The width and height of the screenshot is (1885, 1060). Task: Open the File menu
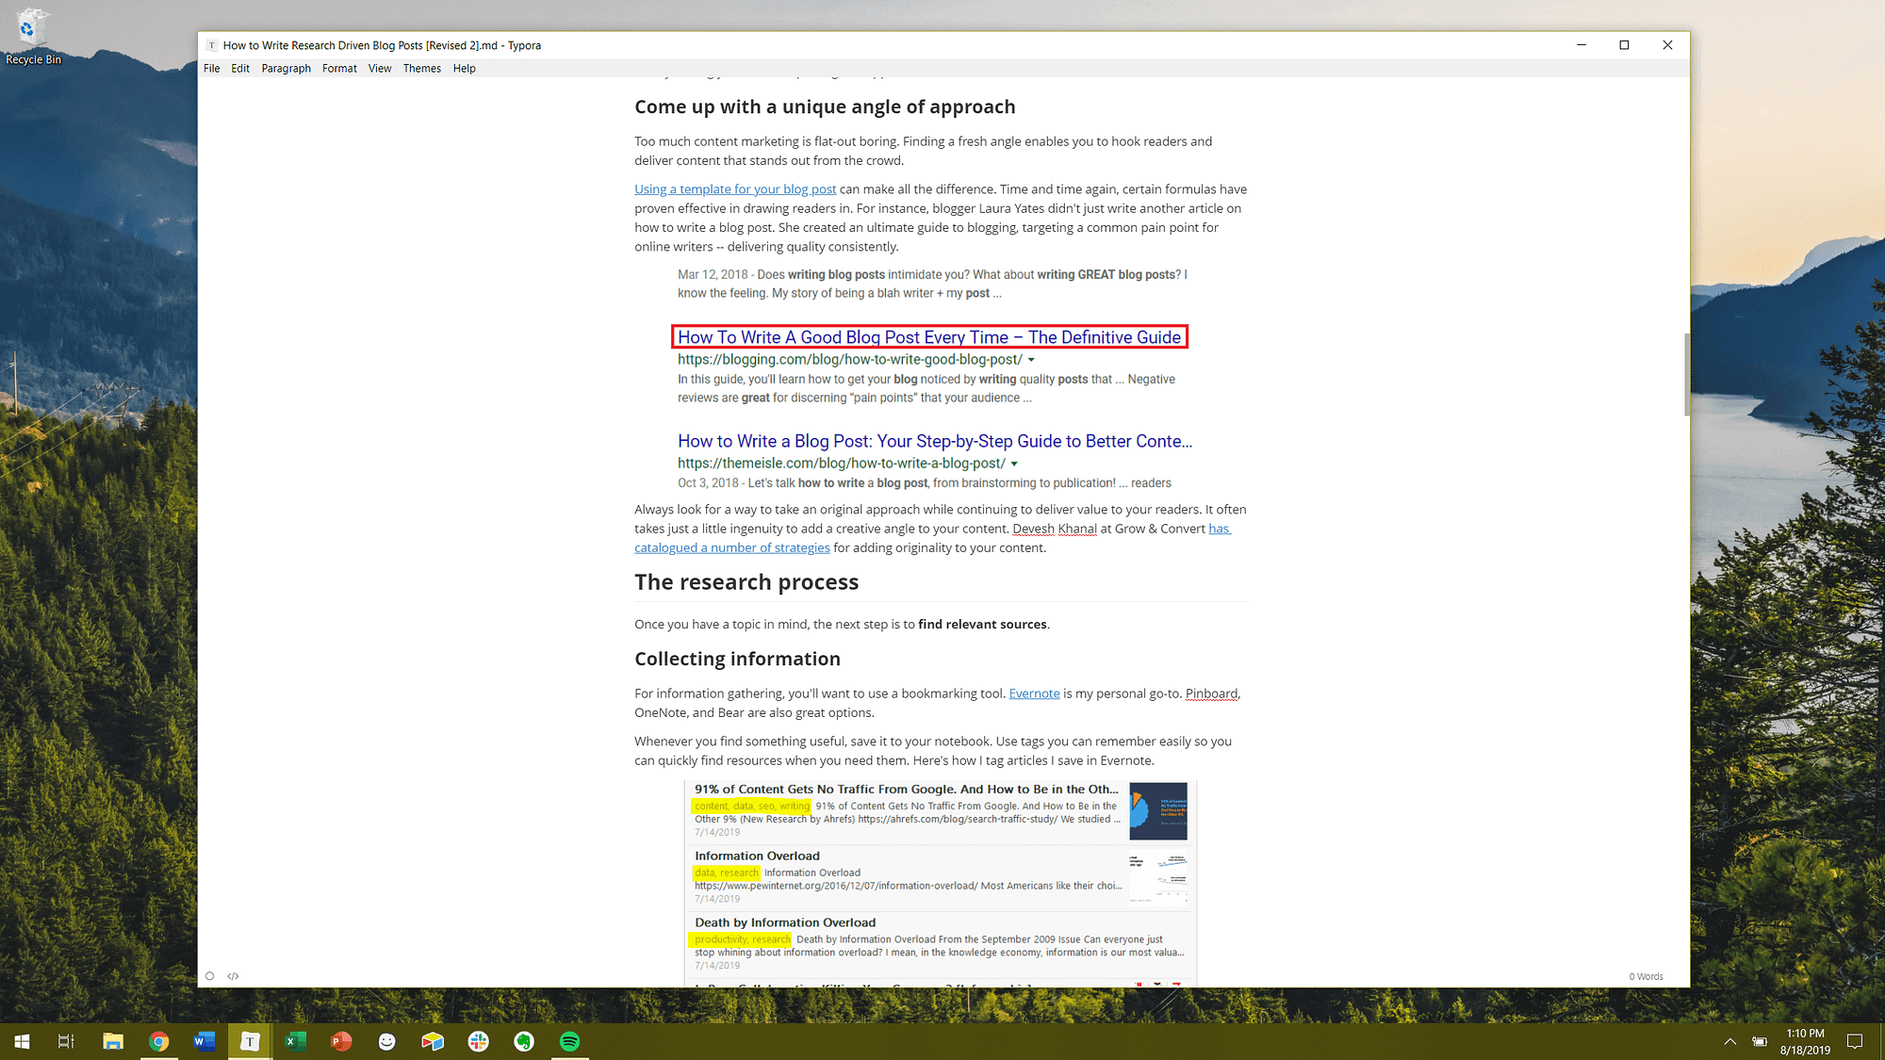pyautogui.click(x=211, y=68)
